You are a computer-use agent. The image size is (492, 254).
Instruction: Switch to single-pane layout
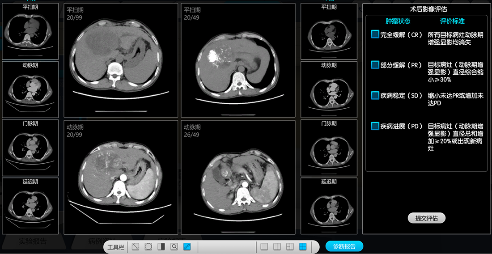[x=264, y=247]
